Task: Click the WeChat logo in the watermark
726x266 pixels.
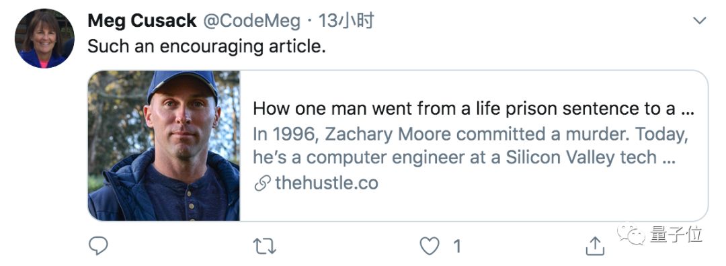Action: (631, 234)
